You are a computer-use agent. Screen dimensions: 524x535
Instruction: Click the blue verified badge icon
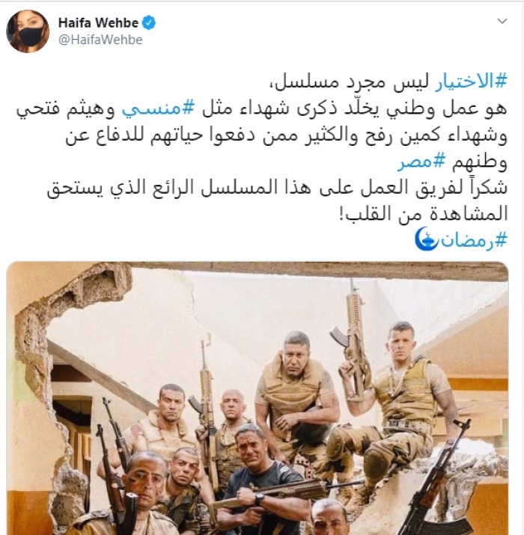pos(149,23)
